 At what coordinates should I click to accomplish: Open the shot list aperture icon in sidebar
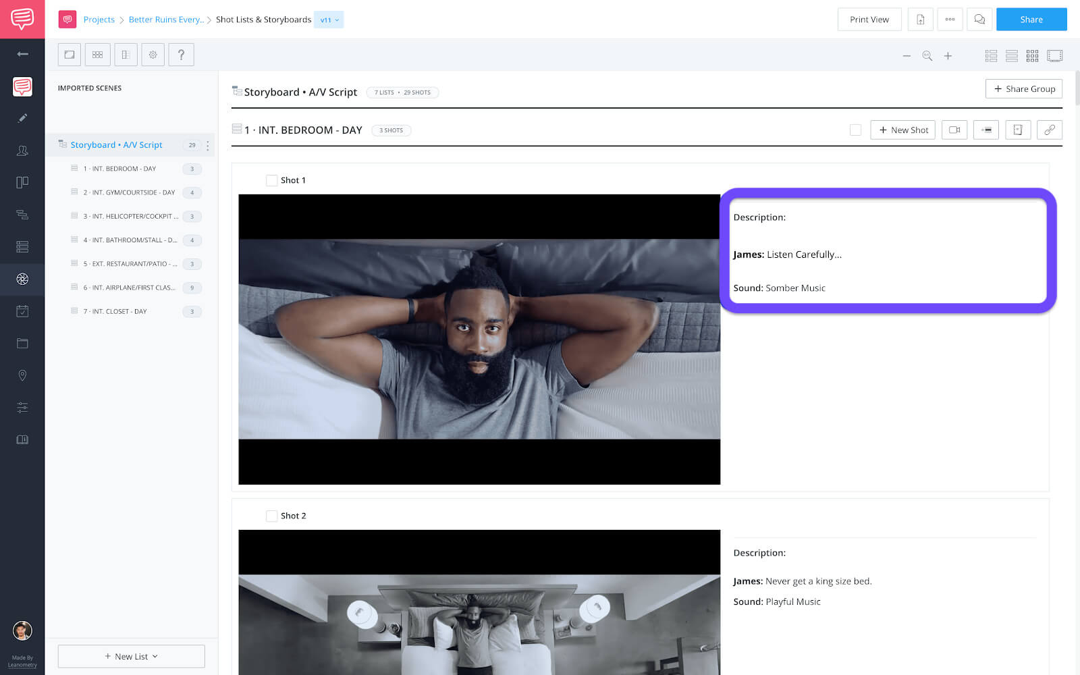pos(22,279)
